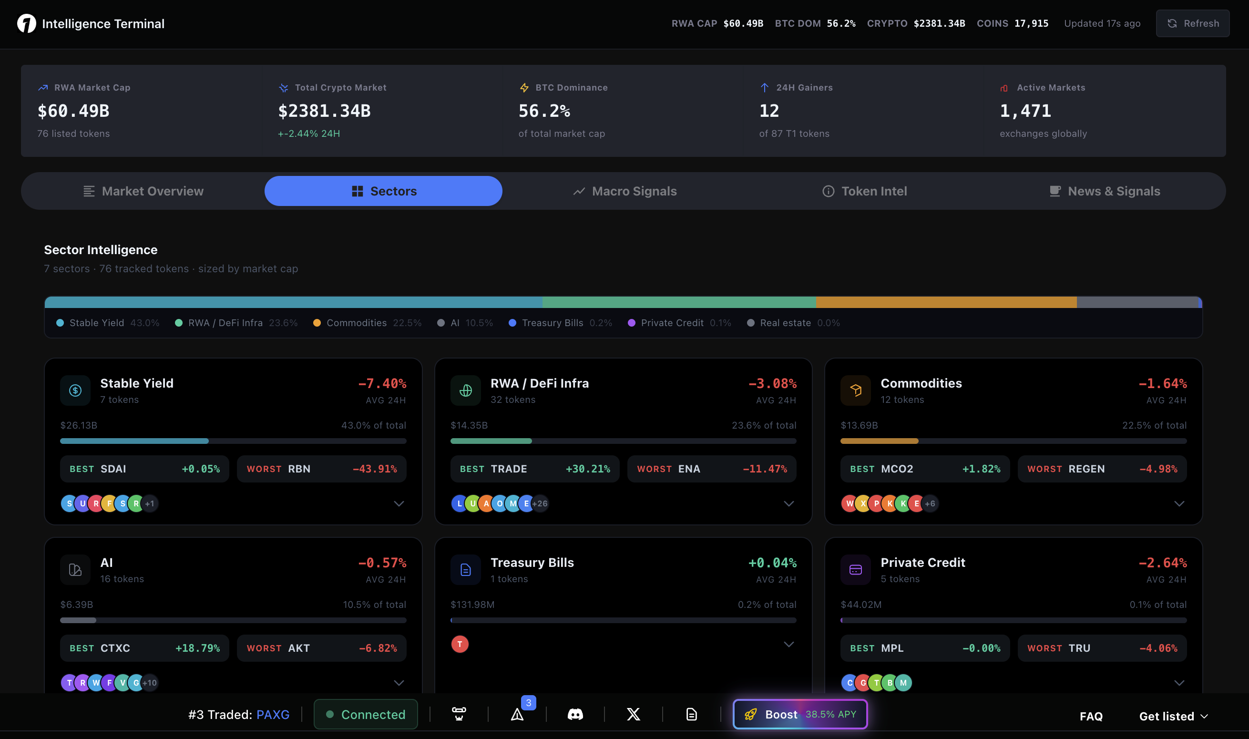1249x739 pixels.
Task: Click the WORST TRU chip in Private Credit
Action: [1102, 648]
